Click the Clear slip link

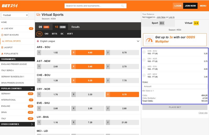(203, 113)
